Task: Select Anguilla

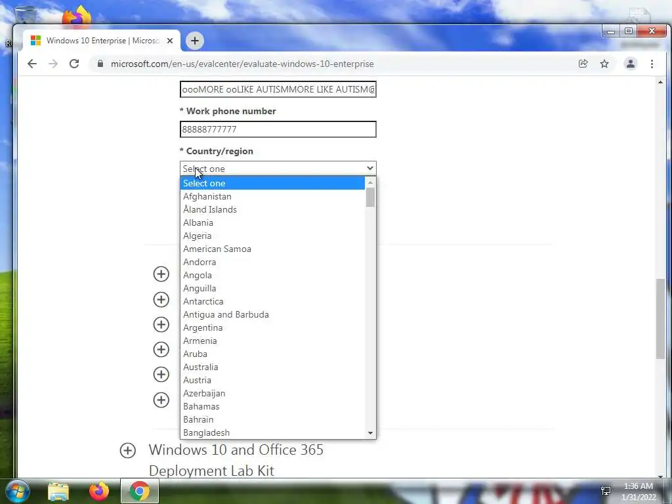Action: 272,289
